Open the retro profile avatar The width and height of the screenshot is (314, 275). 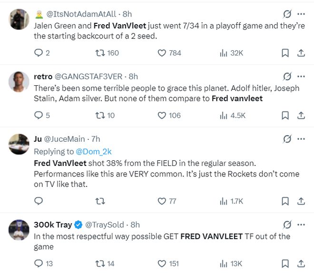[19, 82]
